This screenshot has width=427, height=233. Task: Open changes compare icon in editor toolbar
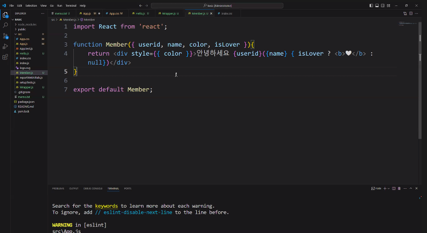(x=405, y=13)
